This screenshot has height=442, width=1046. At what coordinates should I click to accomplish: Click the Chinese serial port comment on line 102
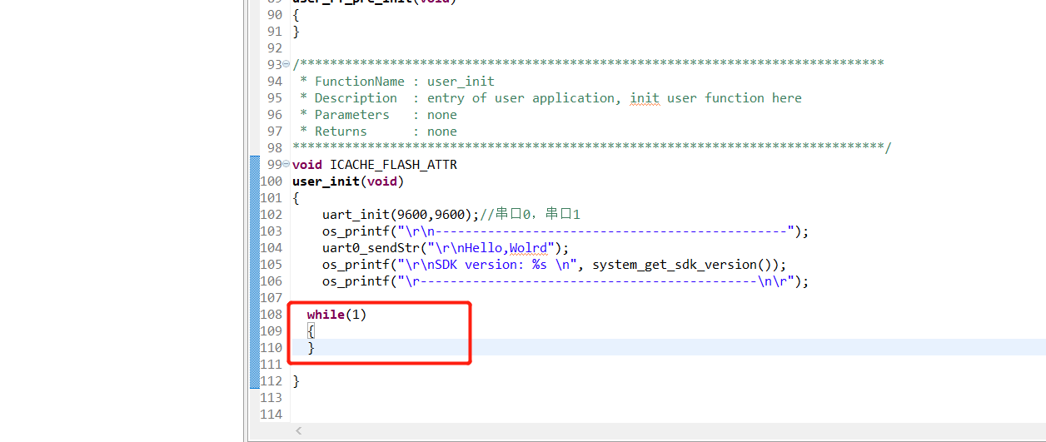pyautogui.click(x=530, y=215)
